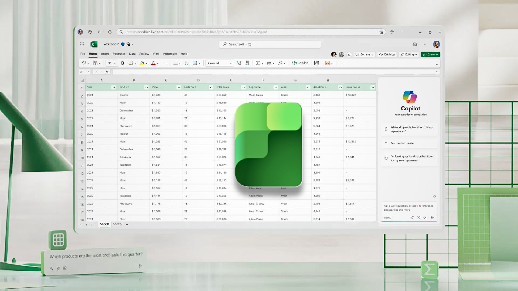
Task: Open the Microsoft 365 app launcher grid
Action: [82, 44]
